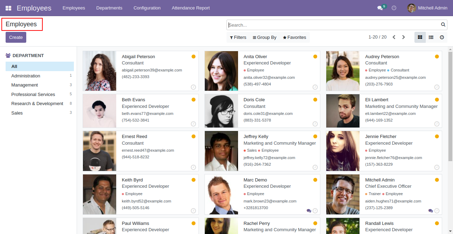Open the activities clock icon in navbar
Screen dimensions: 453x234
pos(394,8)
